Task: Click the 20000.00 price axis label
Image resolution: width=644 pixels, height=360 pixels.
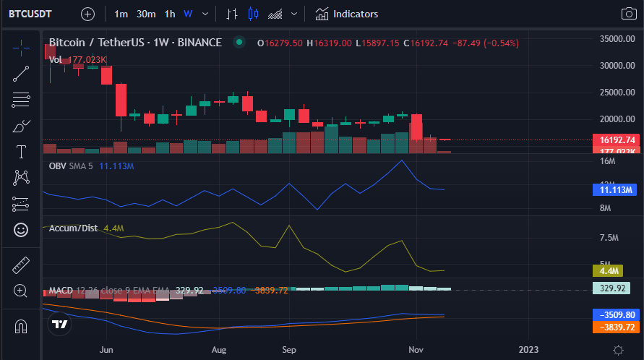Action: pos(617,119)
